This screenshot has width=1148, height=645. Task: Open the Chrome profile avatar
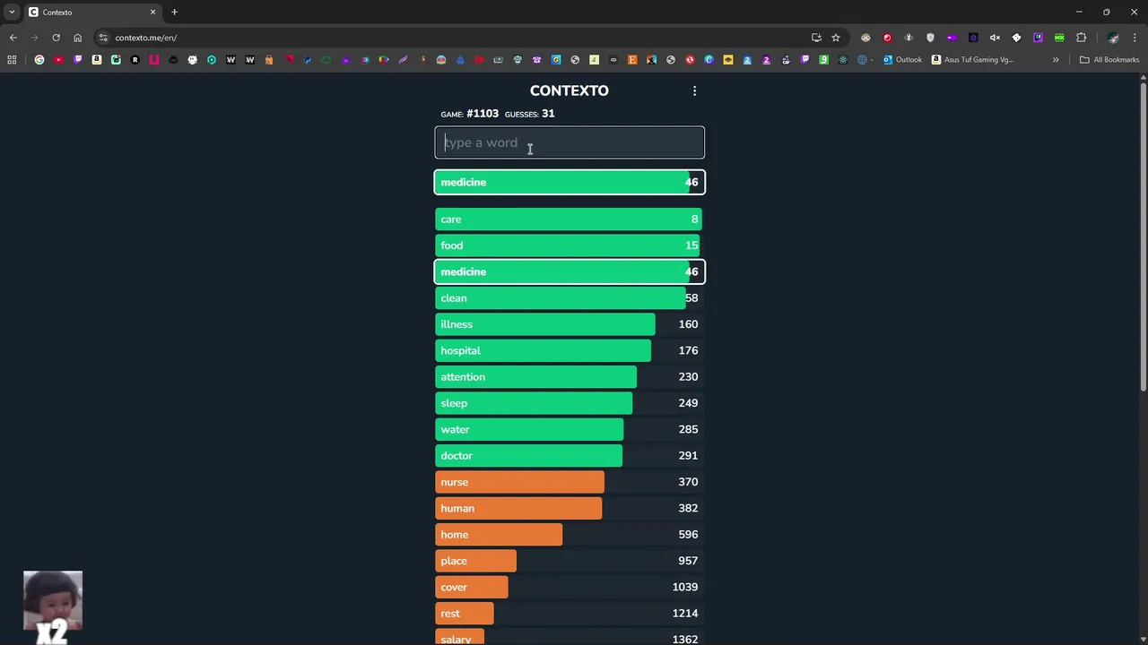(x=1113, y=38)
